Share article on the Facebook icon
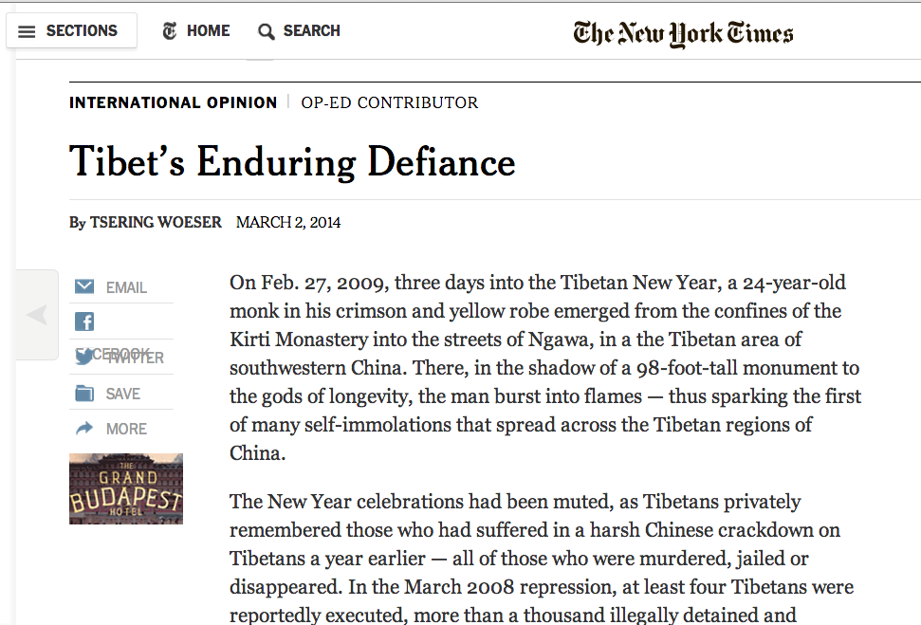Screen dimensions: 921x625 click(84, 322)
